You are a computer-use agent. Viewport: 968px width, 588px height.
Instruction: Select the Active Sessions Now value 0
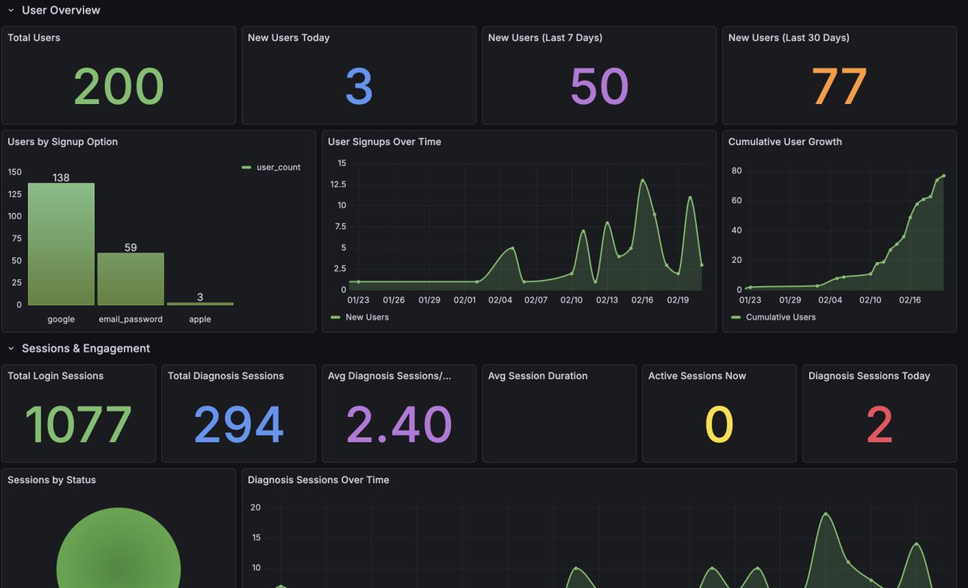(x=719, y=424)
